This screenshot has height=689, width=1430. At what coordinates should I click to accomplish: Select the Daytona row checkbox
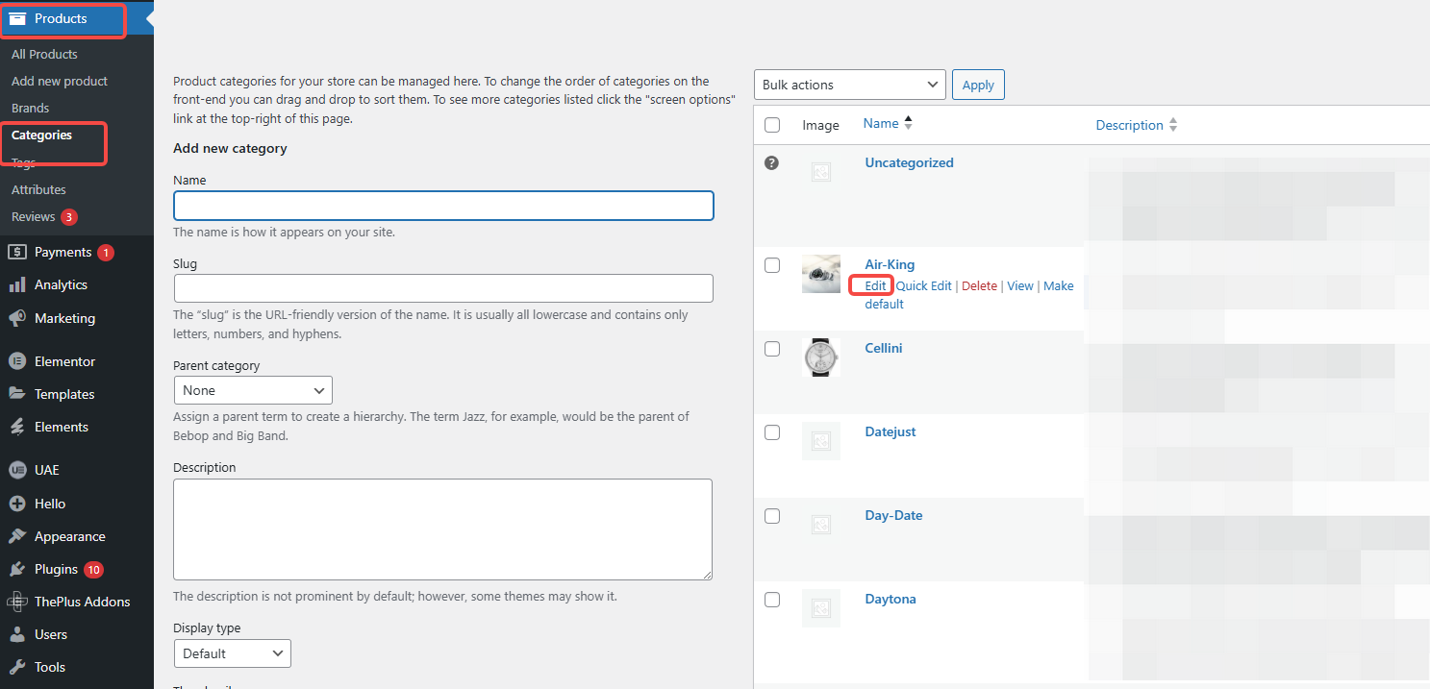tap(772, 600)
